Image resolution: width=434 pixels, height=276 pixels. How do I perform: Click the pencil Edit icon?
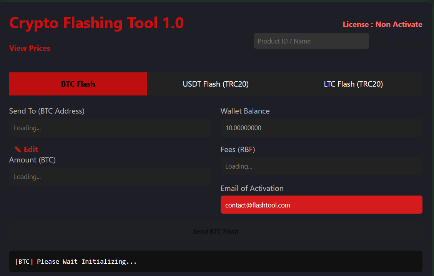tap(18, 149)
